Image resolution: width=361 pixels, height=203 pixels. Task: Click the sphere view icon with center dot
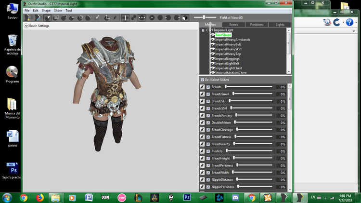[x=152, y=18]
